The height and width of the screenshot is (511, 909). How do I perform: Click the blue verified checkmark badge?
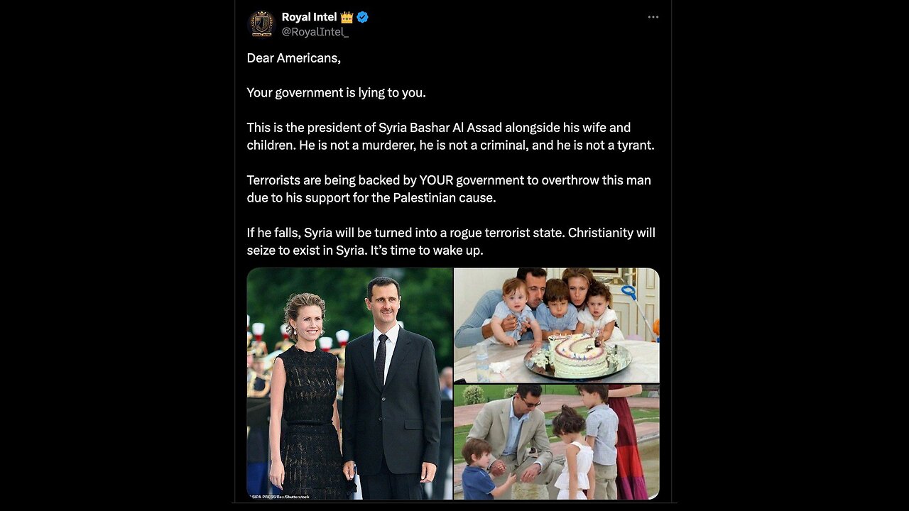click(362, 17)
